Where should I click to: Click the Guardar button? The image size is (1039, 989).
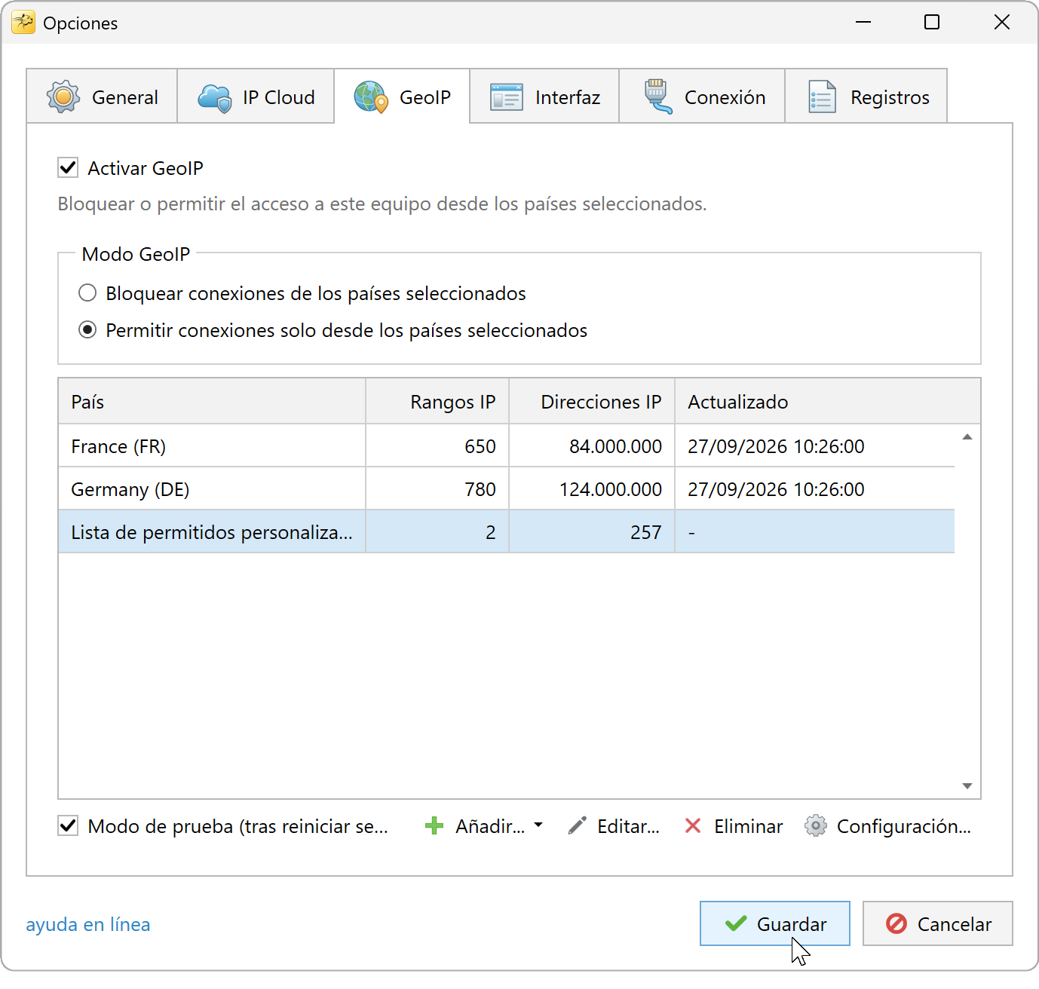point(775,923)
